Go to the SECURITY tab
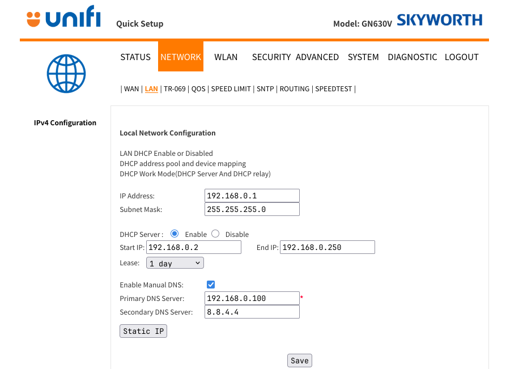Screen dimensions: 523x369 (271, 57)
